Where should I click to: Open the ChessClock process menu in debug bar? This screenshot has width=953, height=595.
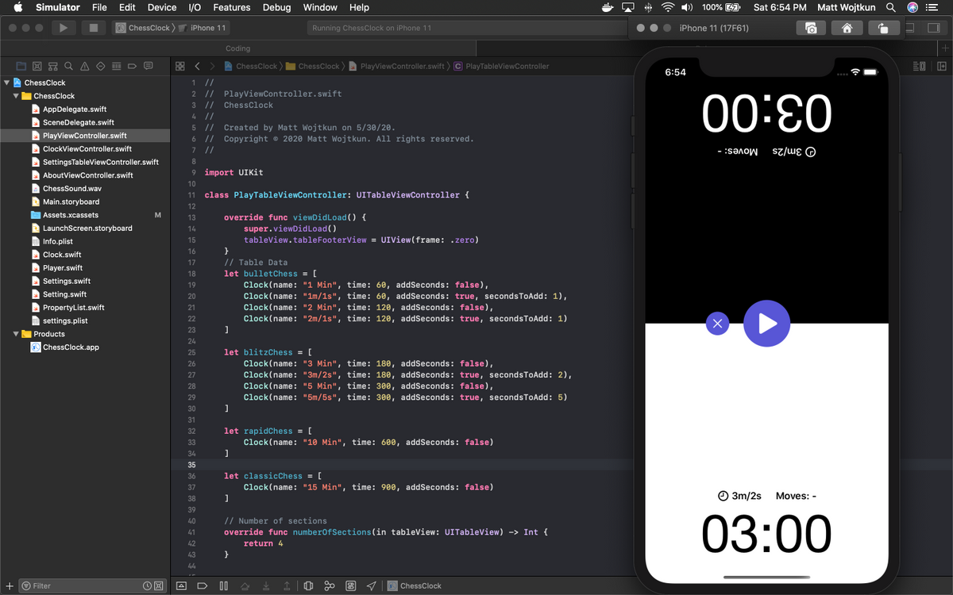click(x=415, y=585)
